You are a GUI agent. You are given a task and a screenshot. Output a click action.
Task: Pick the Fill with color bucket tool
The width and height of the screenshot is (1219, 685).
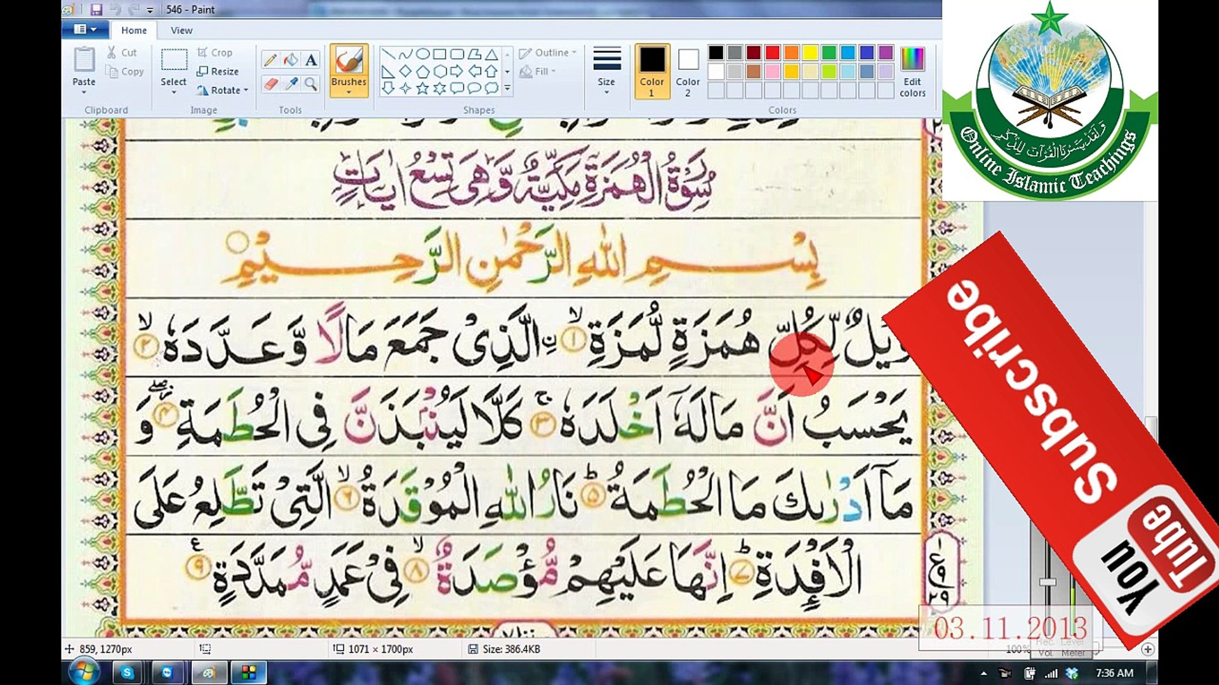(290, 60)
